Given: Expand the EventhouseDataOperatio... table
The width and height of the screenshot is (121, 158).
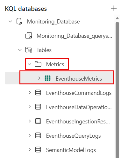Looking at the screenshot, I should point(30,107).
